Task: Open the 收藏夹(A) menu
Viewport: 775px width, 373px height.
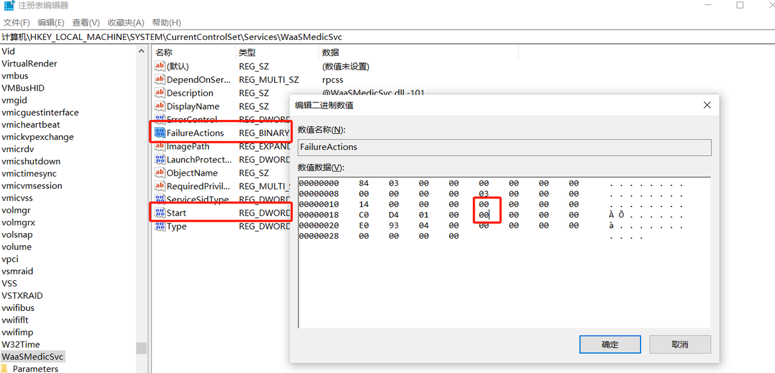Action: [126, 22]
